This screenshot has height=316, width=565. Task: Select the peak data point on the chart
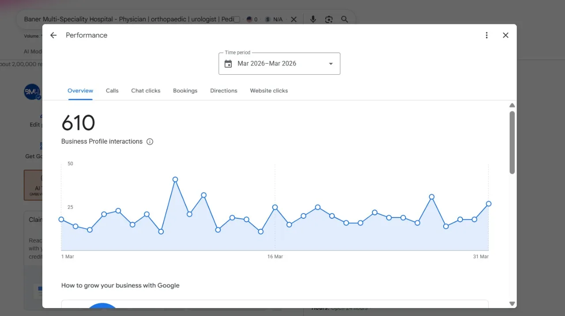tap(175, 179)
